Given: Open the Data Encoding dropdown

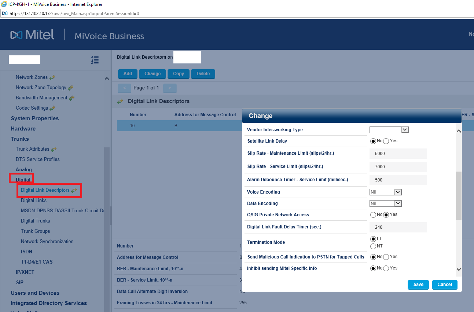Looking at the screenshot, I should point(386,203).
